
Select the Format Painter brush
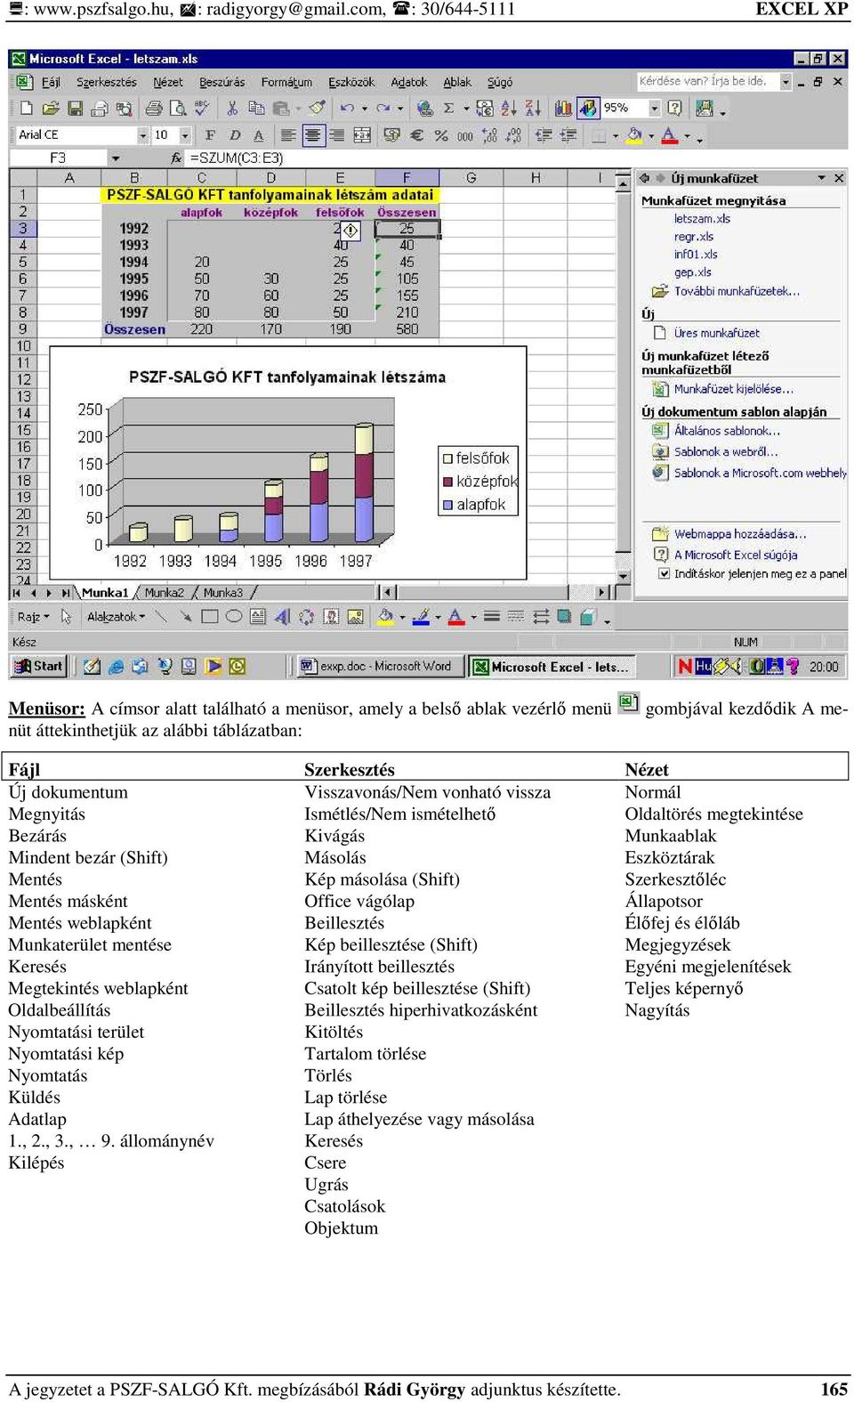(x=317, y=108)
